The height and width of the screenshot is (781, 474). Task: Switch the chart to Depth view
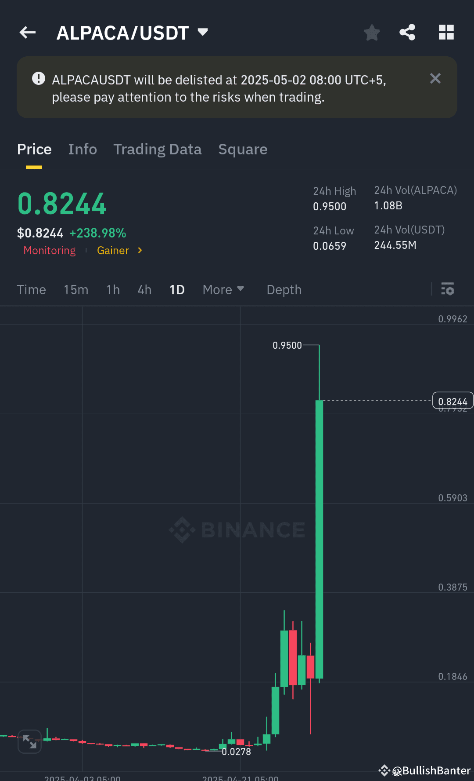[284, 290]
